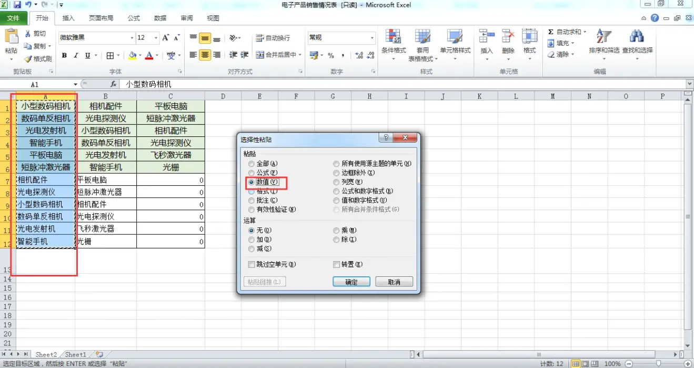Click the Cut (剪切) scissors icon
Screen dimensions: 694x368
coord(28,34)
